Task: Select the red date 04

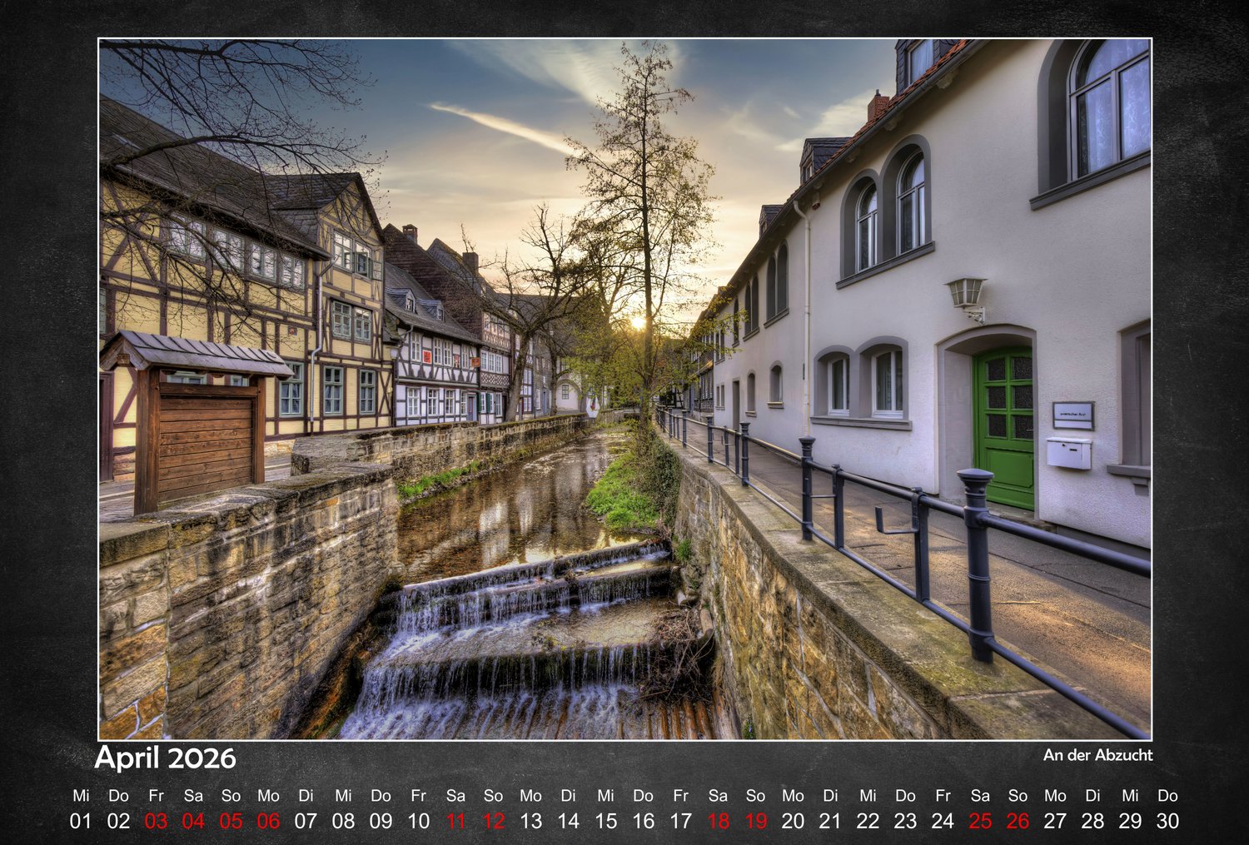Action: coord(193,821)
